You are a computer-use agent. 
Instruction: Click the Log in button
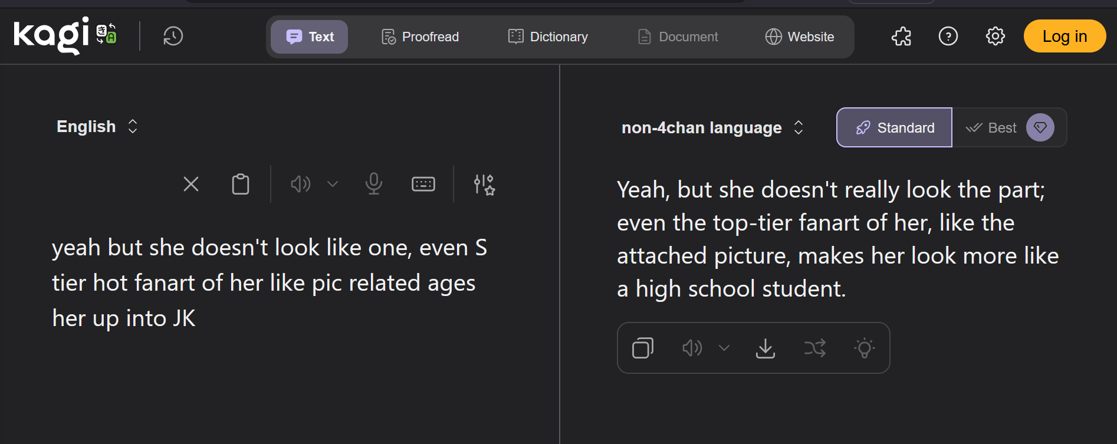tap(1065, 36)
